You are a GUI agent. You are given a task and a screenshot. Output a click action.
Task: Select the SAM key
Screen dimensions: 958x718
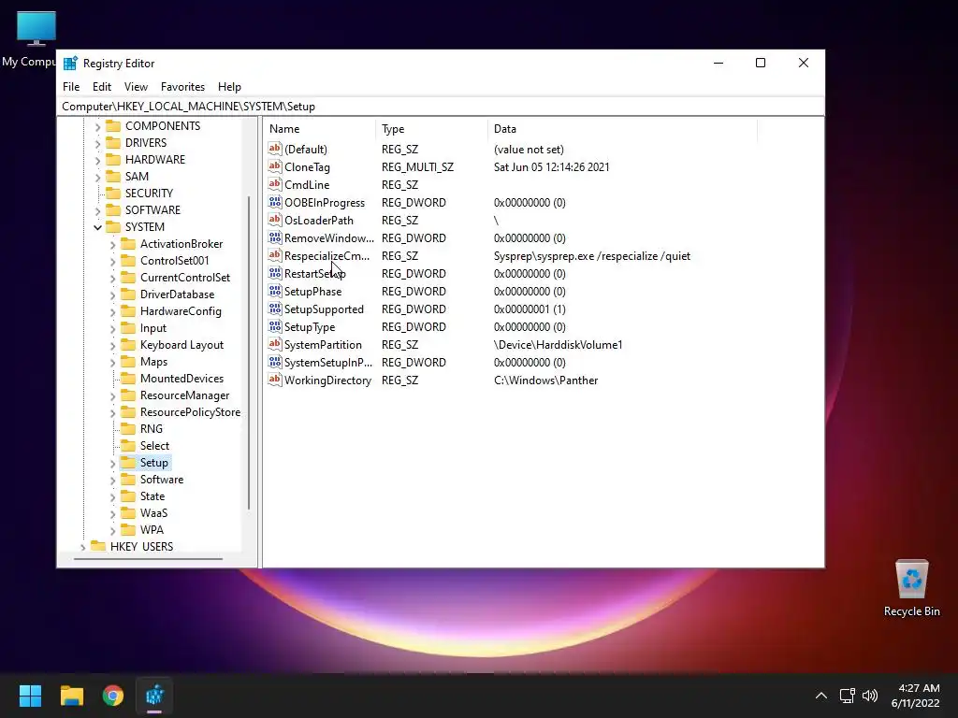point(137,177)
